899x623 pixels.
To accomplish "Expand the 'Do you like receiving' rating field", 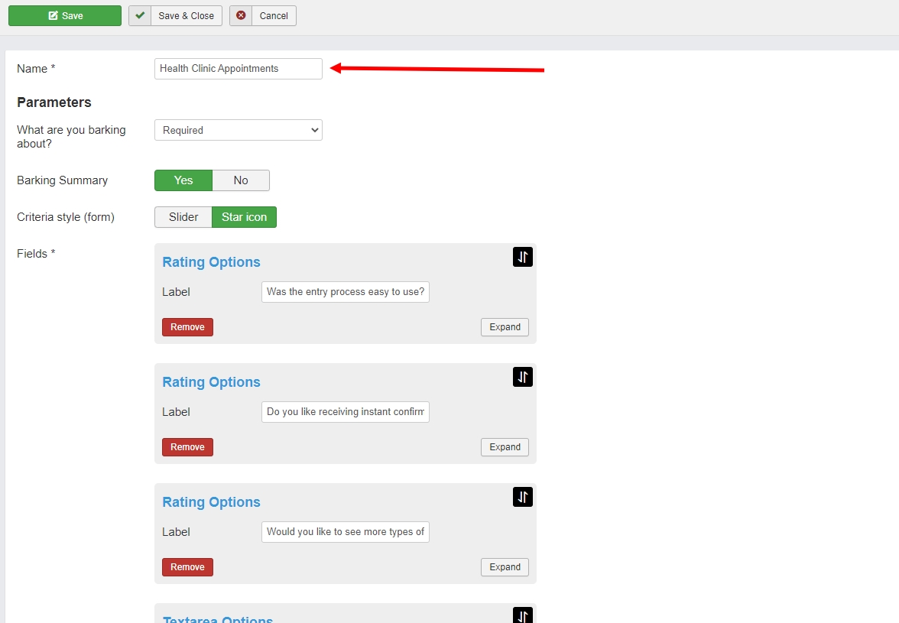I will pos(505,447).
